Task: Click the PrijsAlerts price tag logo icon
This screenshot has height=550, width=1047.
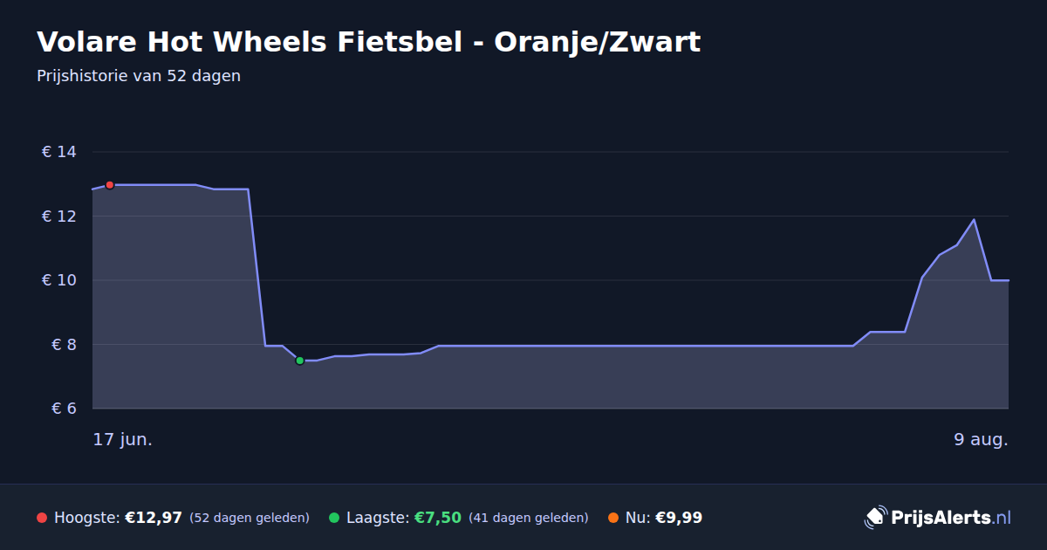Action: [875, 518]
